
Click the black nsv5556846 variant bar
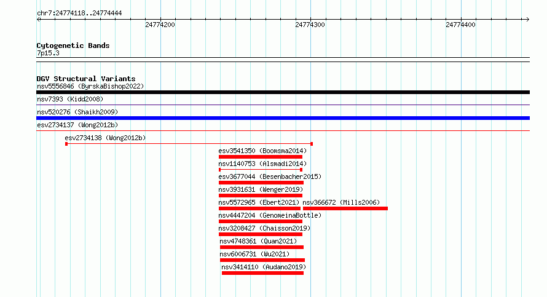click(283, 92)
